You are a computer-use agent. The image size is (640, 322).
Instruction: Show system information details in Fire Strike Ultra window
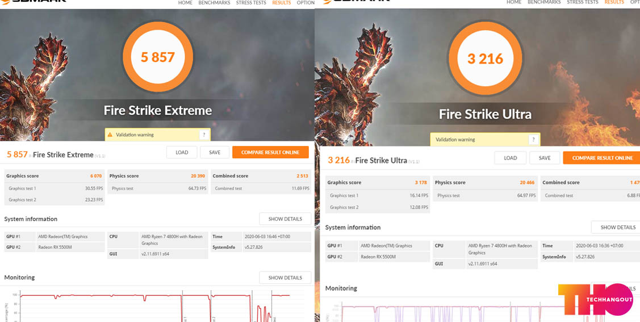coord(616,227)
